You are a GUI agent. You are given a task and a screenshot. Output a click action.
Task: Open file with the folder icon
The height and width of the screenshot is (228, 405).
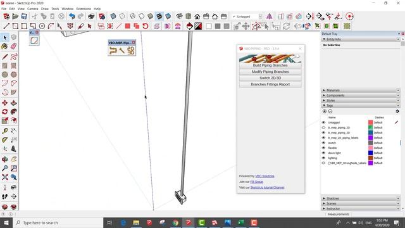(15, 16)
